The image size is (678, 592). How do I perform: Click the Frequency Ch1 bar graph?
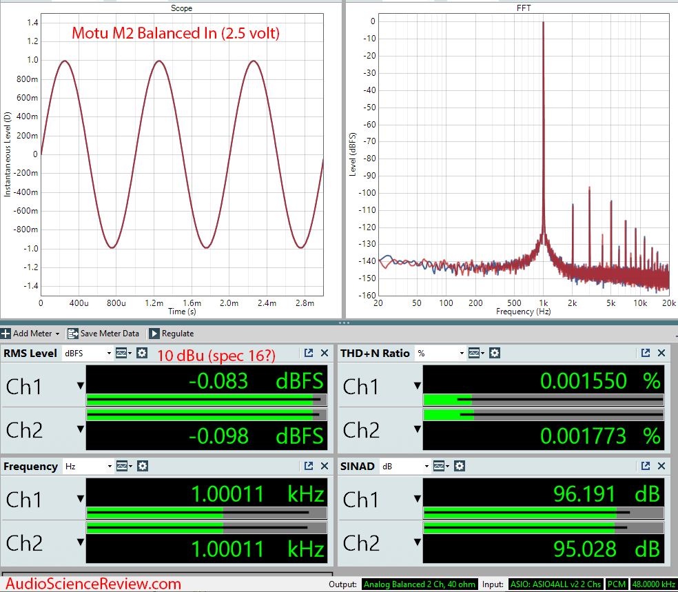click(x=207, y=513)
